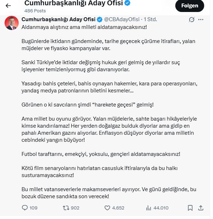Open the post via the '1 Std.' timestamp
Viewport: 213px width, 219px height.
(x=150, y=19)
